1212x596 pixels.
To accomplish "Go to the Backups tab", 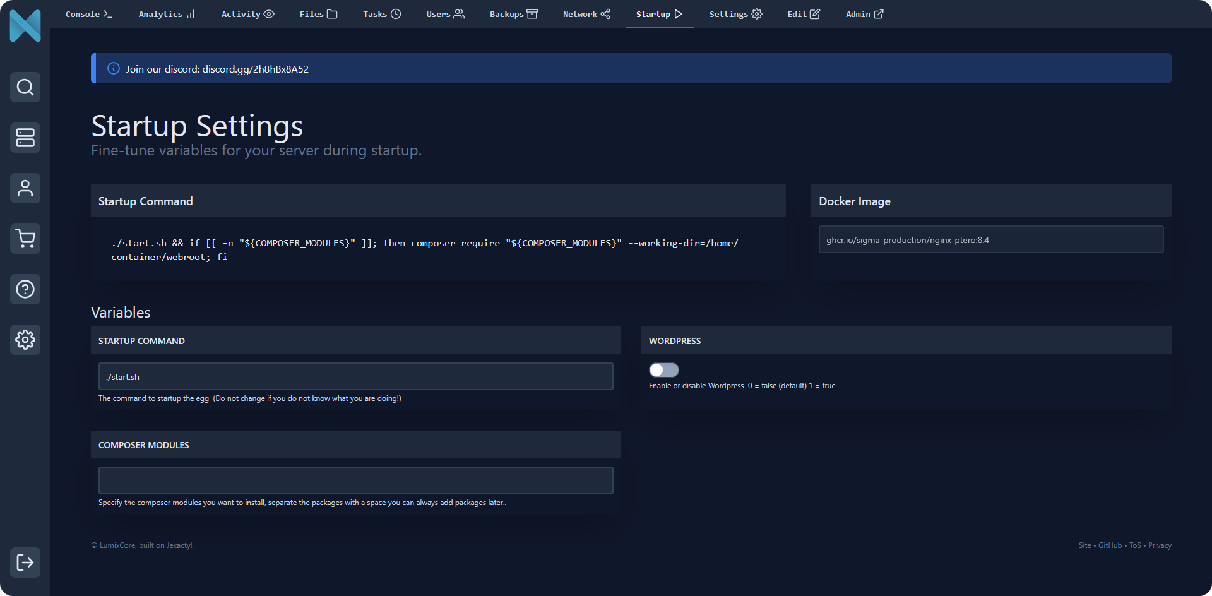I will point(513,14).
